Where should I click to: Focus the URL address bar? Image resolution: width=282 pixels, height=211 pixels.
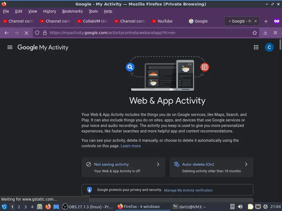(146, 33)
